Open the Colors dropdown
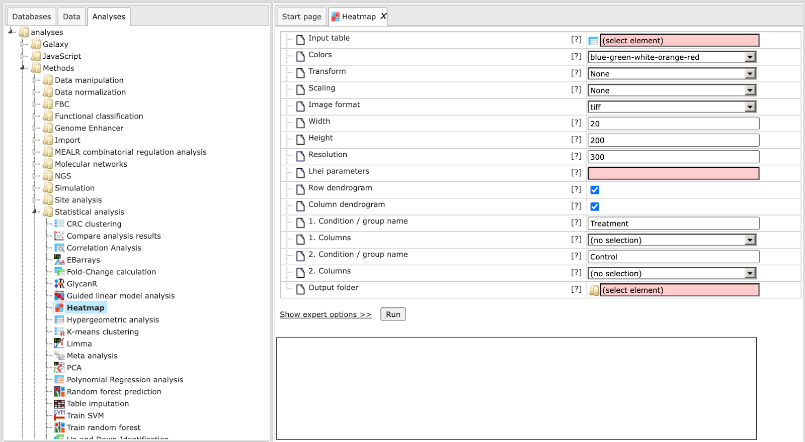 point(672,57)
